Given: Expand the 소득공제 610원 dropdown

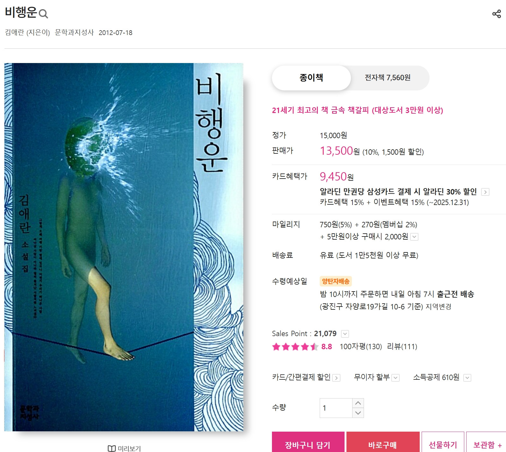Looking at the screenshot, I should click(x=467, y=378).
